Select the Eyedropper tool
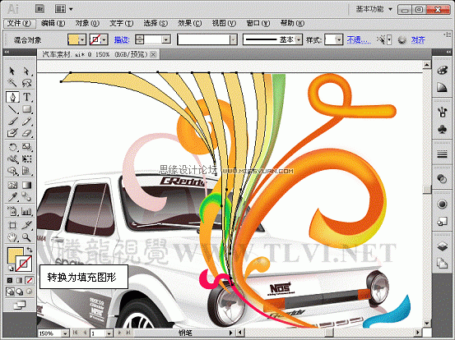 [x=12, y=197]
